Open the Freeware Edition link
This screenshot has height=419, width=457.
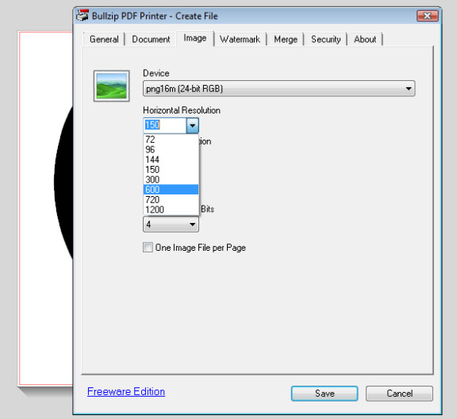(x=126, y=391)
